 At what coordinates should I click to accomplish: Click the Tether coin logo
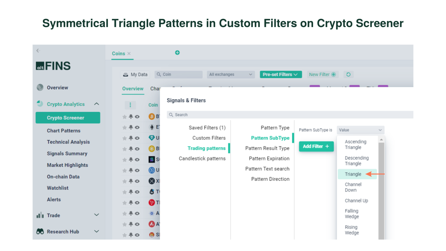click(152, 138)
